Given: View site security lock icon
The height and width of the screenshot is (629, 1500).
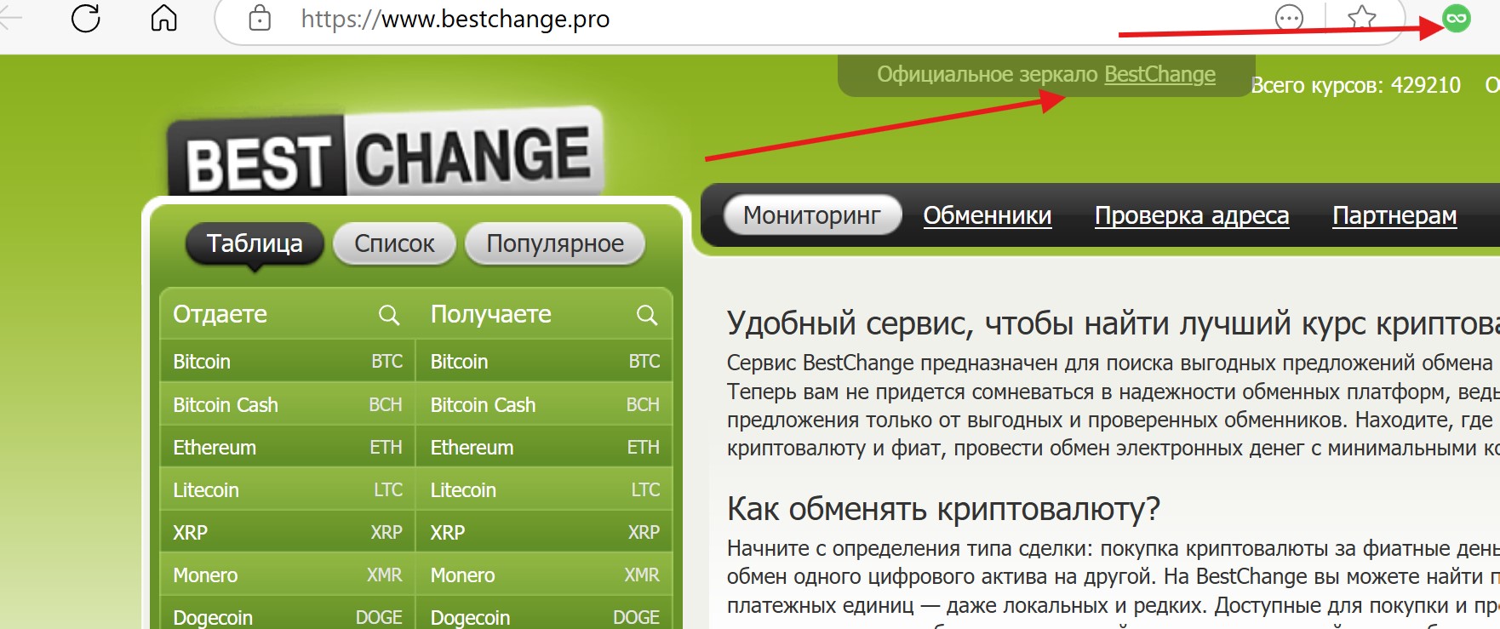Looking at the screenshot, I should click(x=260, y=18).
